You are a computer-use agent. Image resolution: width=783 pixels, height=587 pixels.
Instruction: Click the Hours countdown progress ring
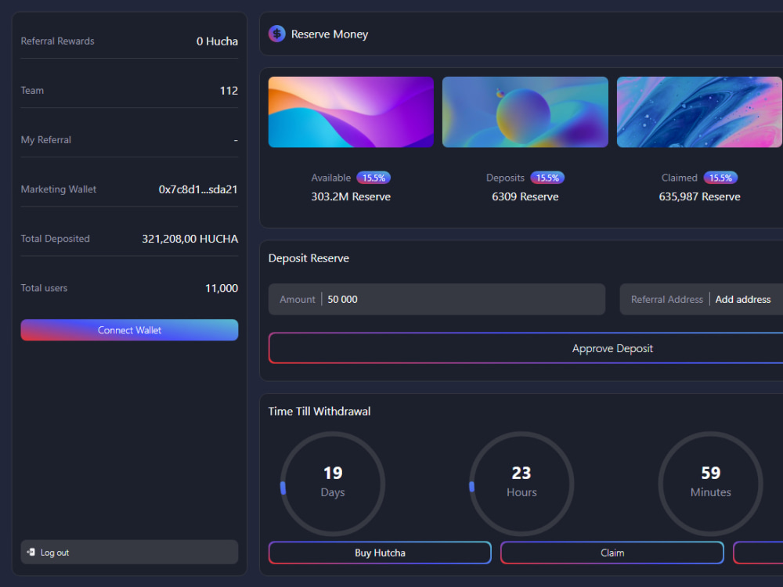pos(521,484)
